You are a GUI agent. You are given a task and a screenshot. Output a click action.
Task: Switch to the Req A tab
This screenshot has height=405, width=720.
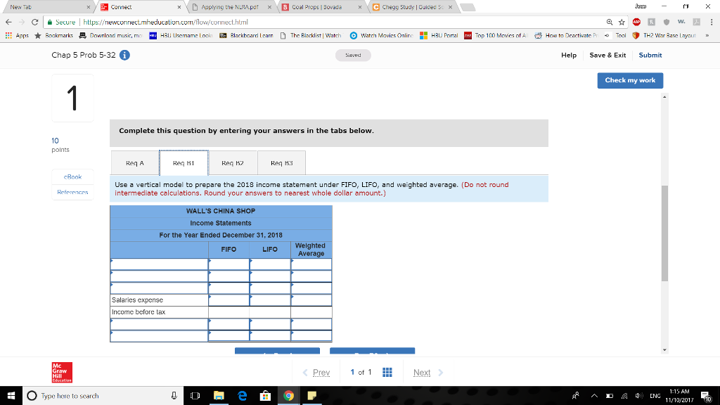(135, 163)
